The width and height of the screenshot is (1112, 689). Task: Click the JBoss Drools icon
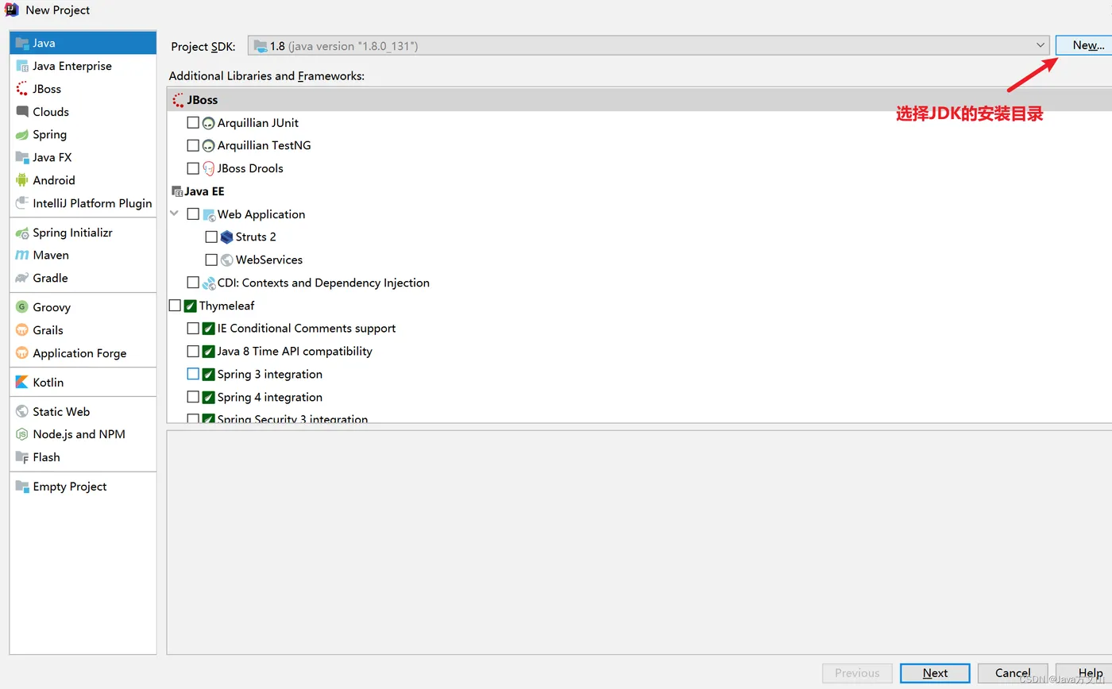tap(209, 168)
